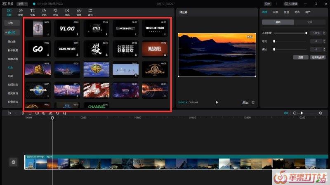
Task: Click download icon on STYLE intro clip
Action: coord(106,34)
